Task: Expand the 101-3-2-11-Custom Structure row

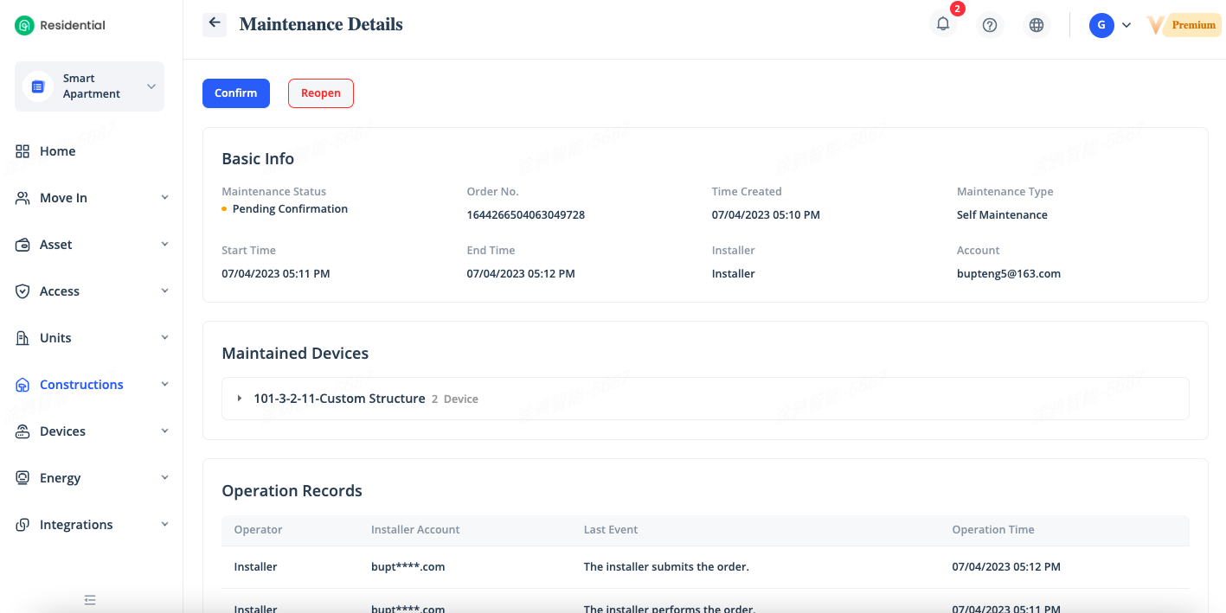Action: 240,399
